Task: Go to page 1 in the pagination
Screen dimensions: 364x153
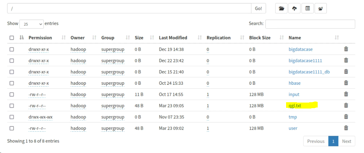Action: [333, 141]
